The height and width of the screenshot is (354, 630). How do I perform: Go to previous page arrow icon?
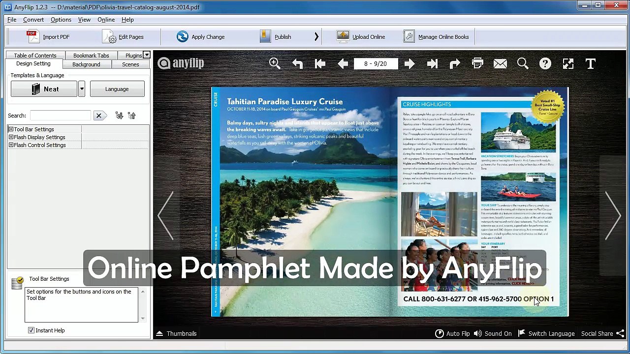click(343, 63)
